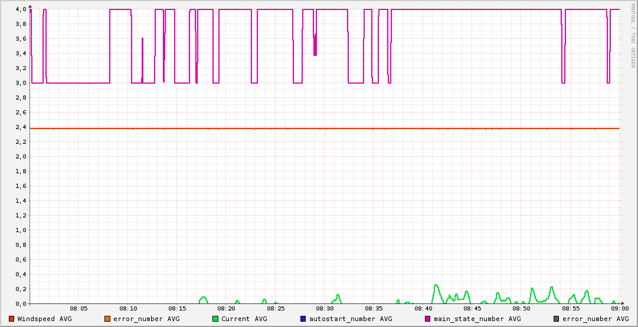The image size is (638, 327).
Task: Click the 08:45 time axis label
Action: tap(473, 309)
